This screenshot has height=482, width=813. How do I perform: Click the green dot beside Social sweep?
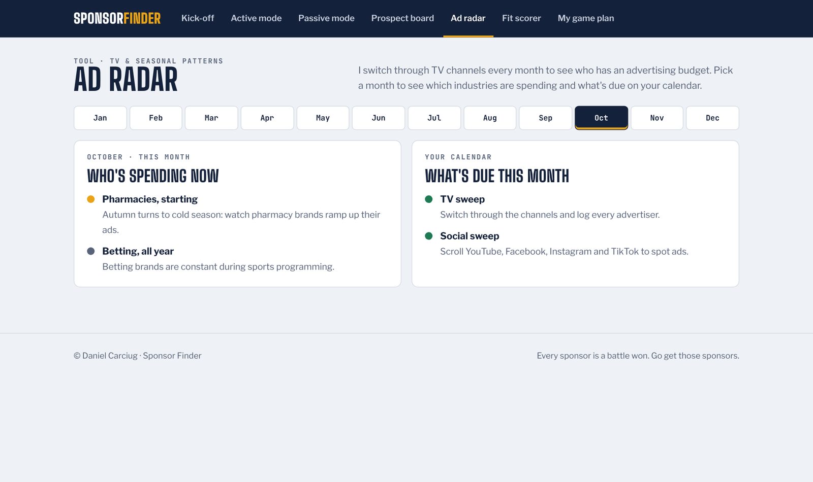(429, 236)
